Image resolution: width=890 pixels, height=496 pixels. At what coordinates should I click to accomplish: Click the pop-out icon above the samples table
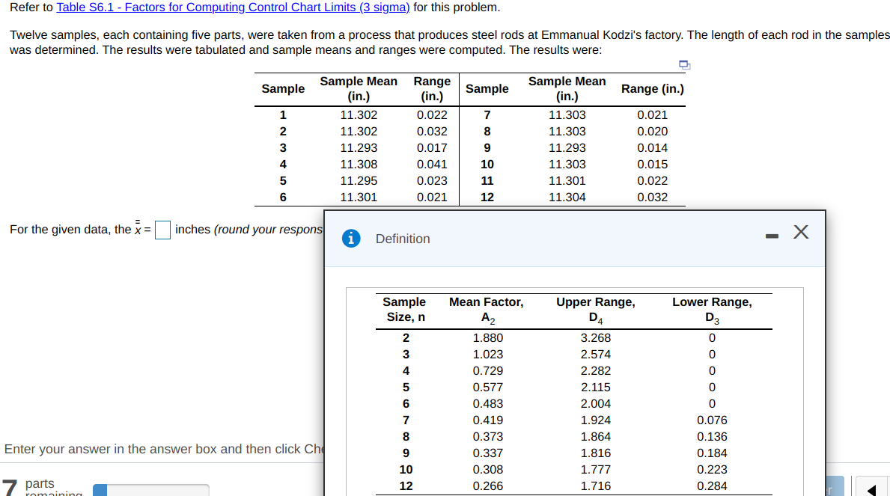click(683, 66)
